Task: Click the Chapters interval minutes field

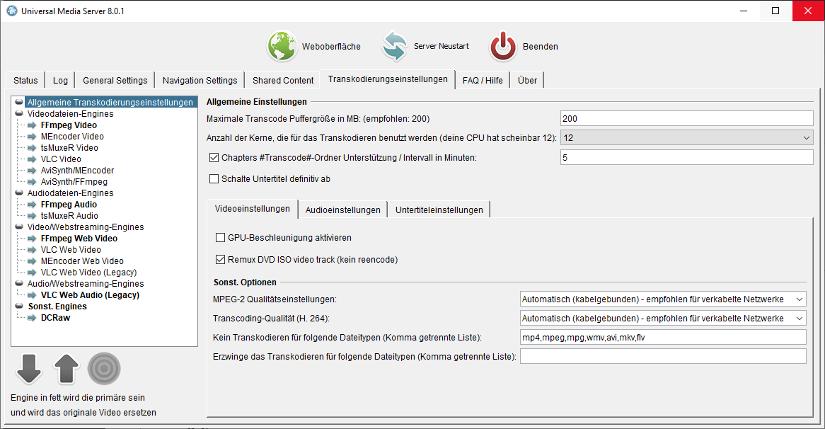Action: click(x=686, y=157)
